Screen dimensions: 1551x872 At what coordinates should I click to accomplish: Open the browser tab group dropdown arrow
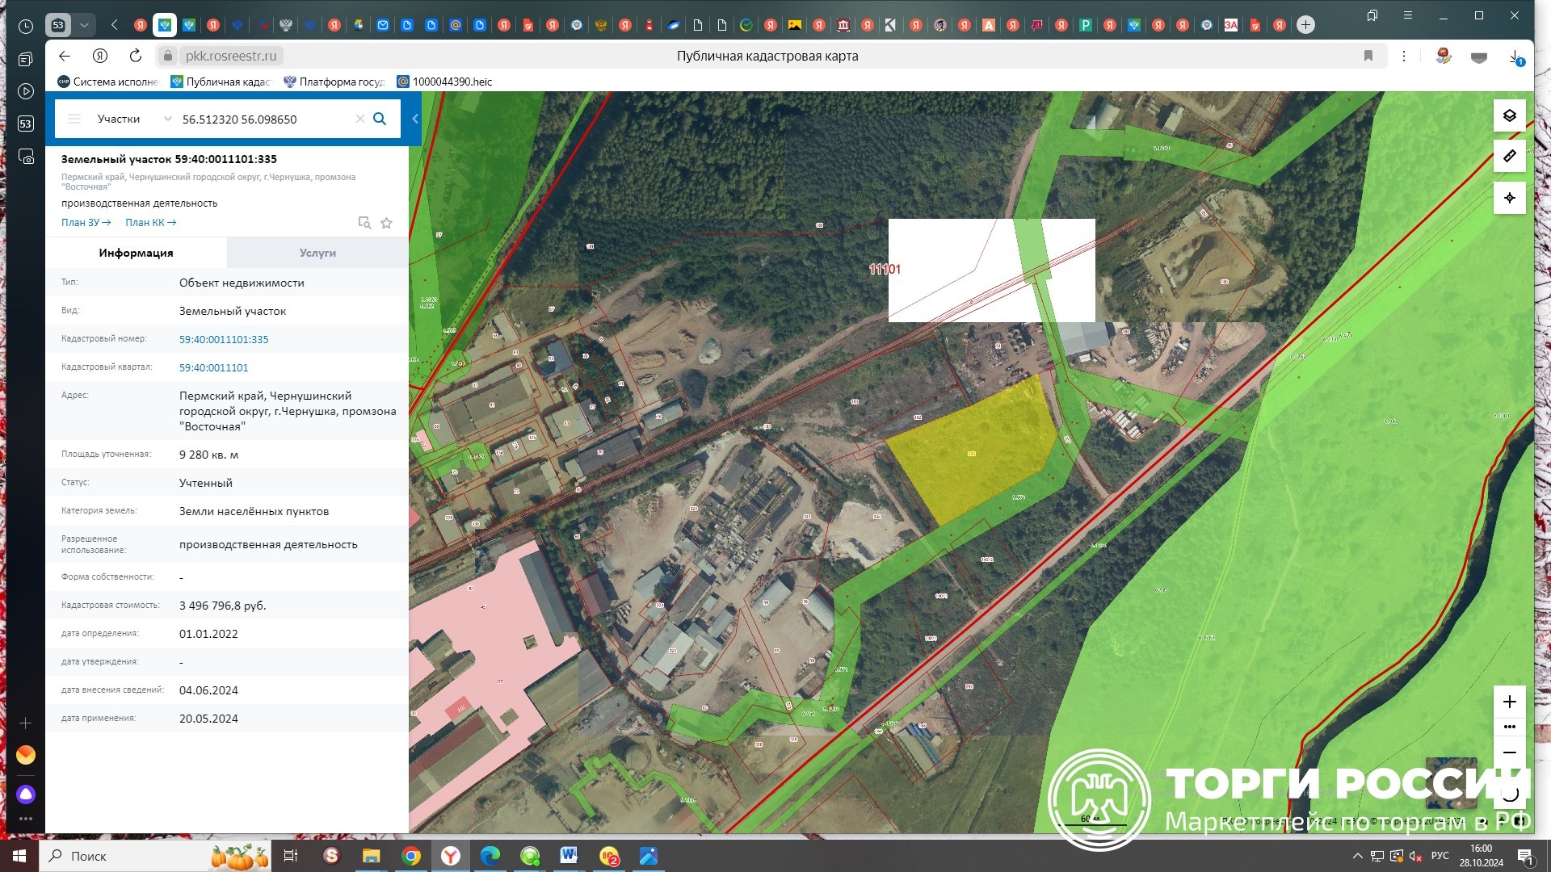84,25
